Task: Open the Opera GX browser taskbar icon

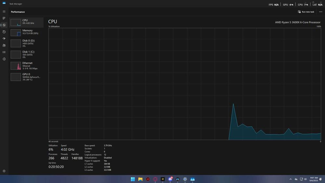Action: point(155,179)
